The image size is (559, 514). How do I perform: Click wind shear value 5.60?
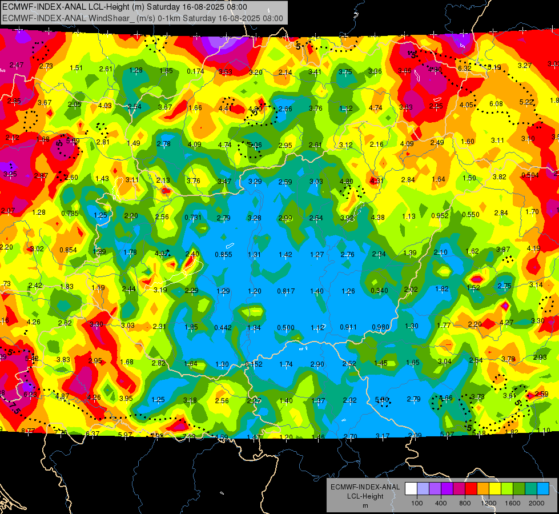pyautogui.click(x=382, y=400)
